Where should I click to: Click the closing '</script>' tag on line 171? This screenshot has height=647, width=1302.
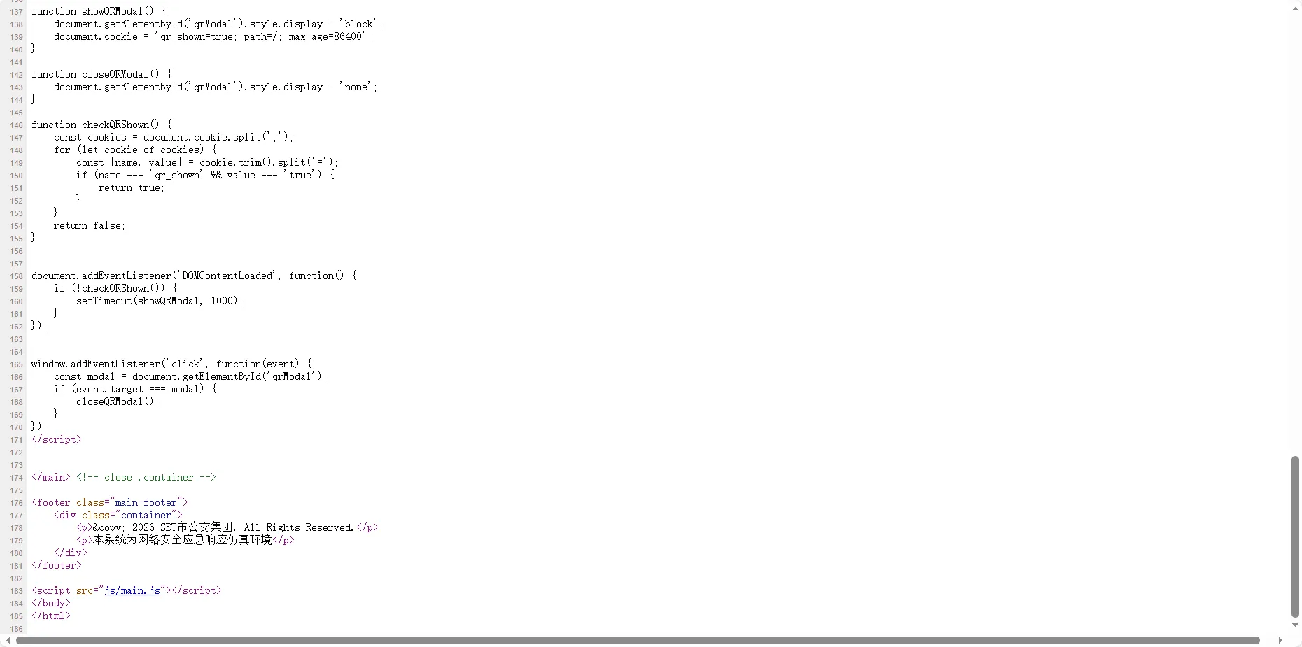[x=57, y=439]
